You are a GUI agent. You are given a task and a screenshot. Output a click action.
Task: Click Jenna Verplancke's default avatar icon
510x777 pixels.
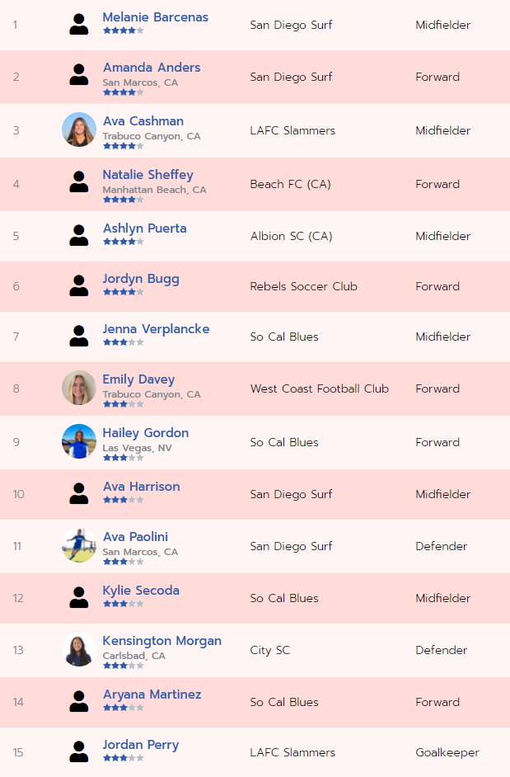click(x=79, y=337)
